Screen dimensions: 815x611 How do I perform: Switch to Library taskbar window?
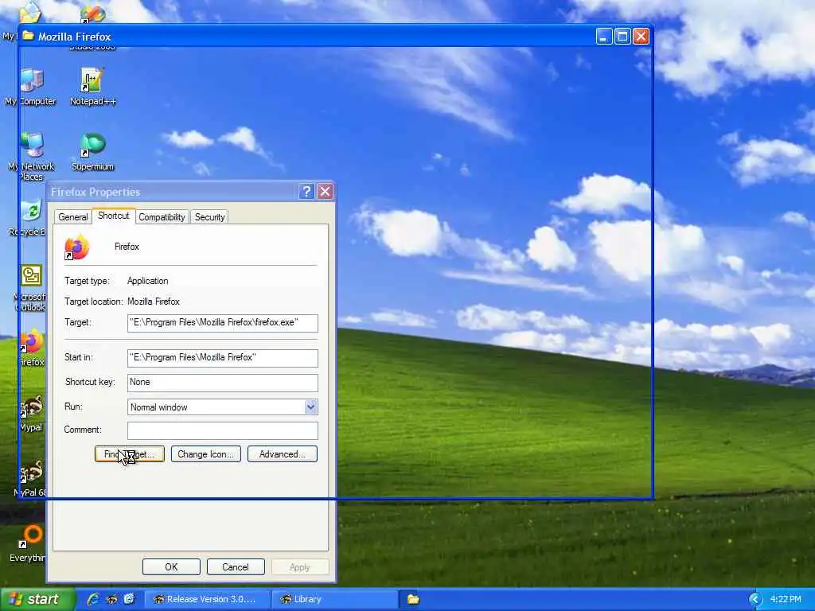point(335,599)
